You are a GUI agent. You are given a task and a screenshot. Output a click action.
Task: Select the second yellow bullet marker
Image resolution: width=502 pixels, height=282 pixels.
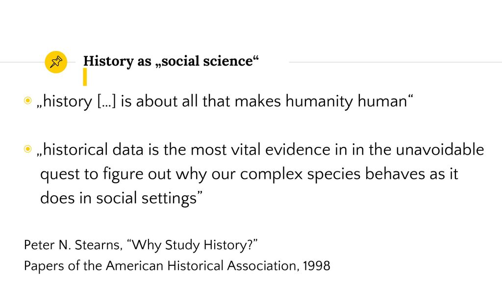click(x=28, y=149)
